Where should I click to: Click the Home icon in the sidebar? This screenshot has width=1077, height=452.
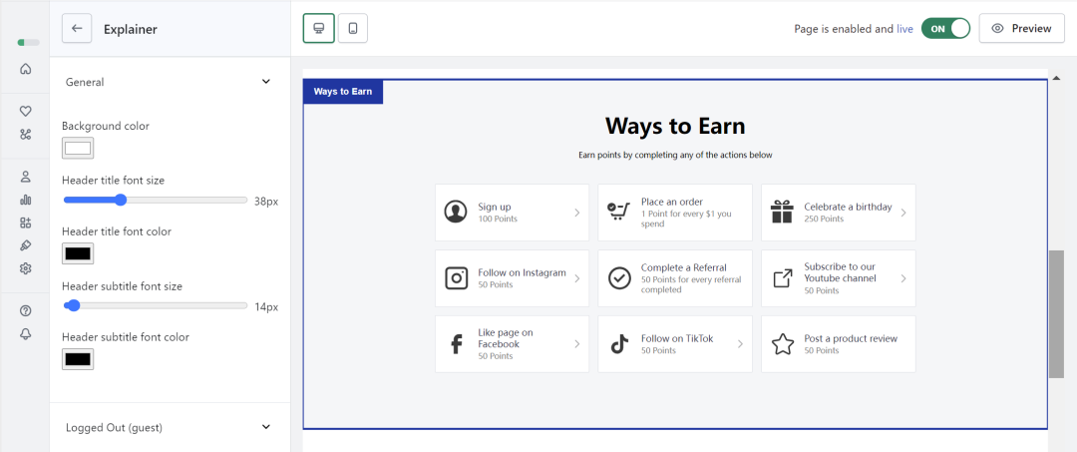[26, 69]
